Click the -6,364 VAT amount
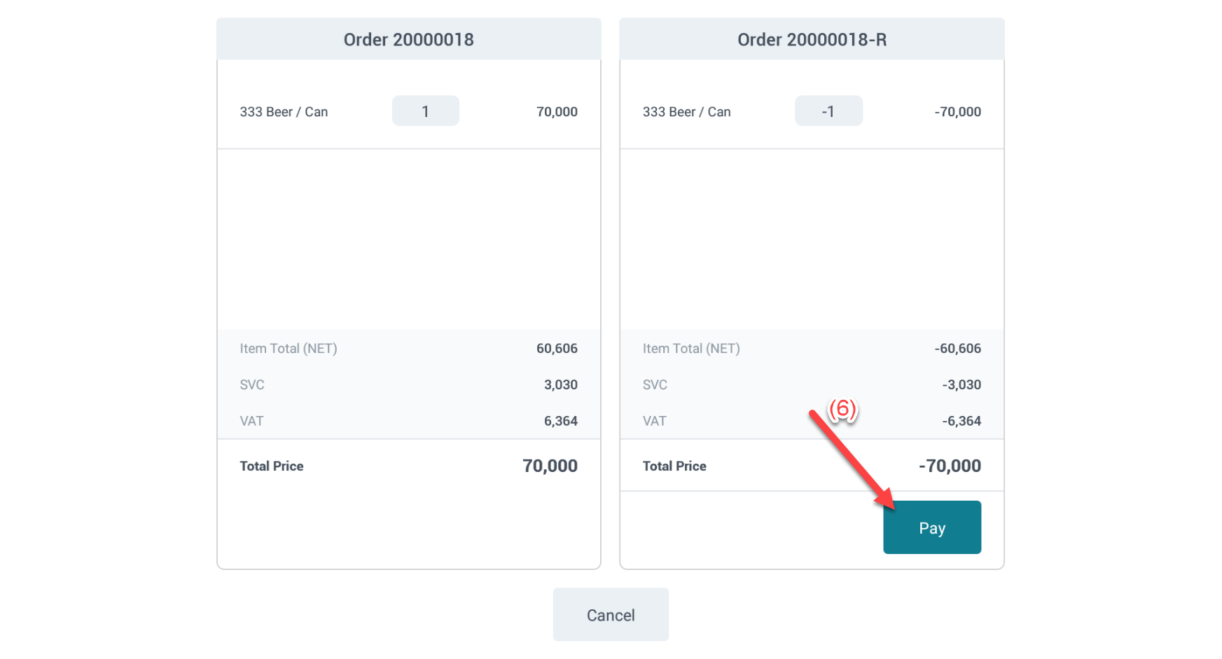Image resolution: width=1222 pixels, height=659 pixels. (x=961, y=422)
